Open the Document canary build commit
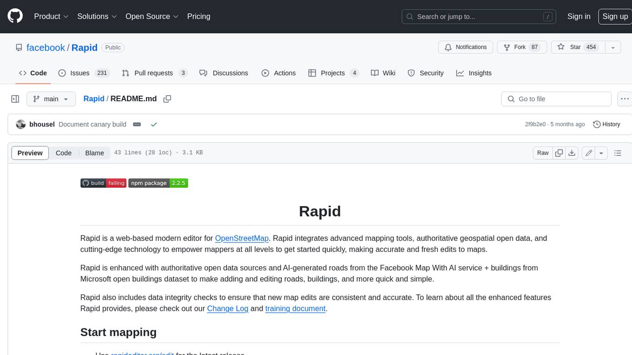The height and width of the screenshot is (355, 632). 92,125
